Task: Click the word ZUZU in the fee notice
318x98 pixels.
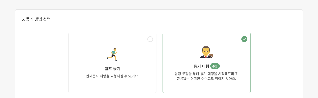Action: (182, 79)
